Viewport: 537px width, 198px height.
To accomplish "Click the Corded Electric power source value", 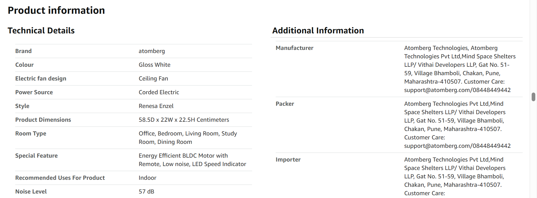I will point(159,92).
